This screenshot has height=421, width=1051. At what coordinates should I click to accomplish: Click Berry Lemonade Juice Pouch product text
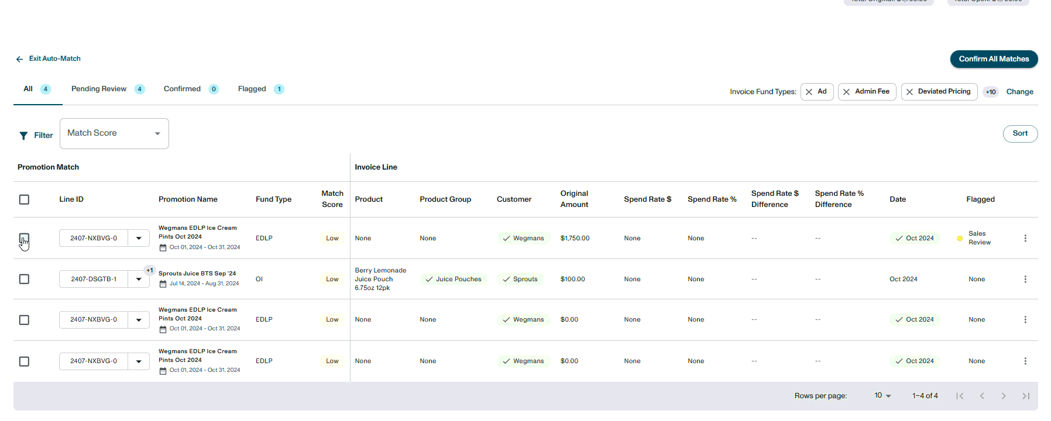point(380,279)
